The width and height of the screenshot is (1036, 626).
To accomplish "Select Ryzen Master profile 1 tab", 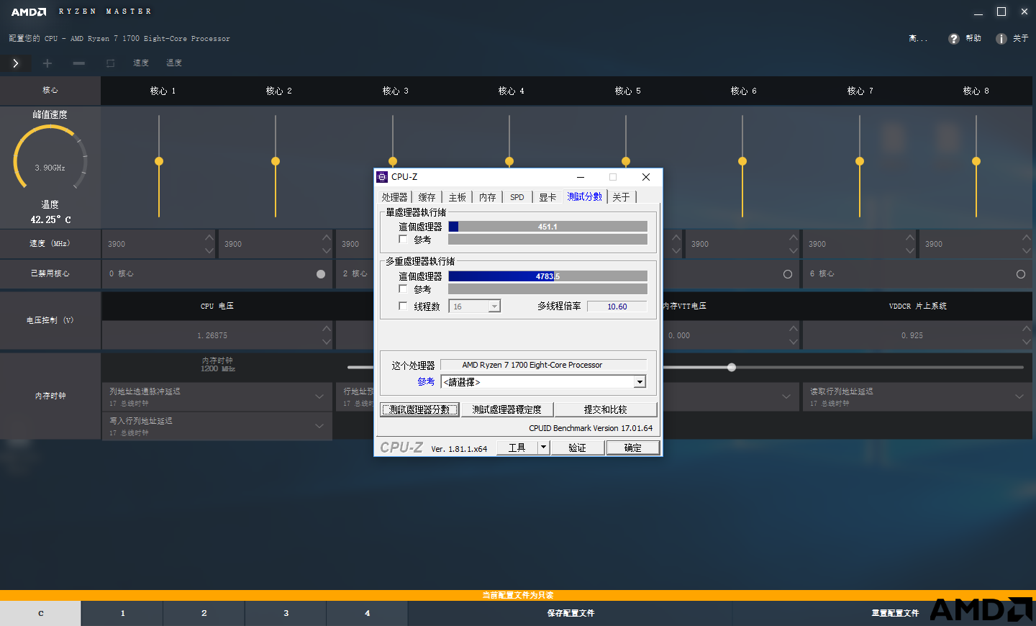I will (122, 613).
